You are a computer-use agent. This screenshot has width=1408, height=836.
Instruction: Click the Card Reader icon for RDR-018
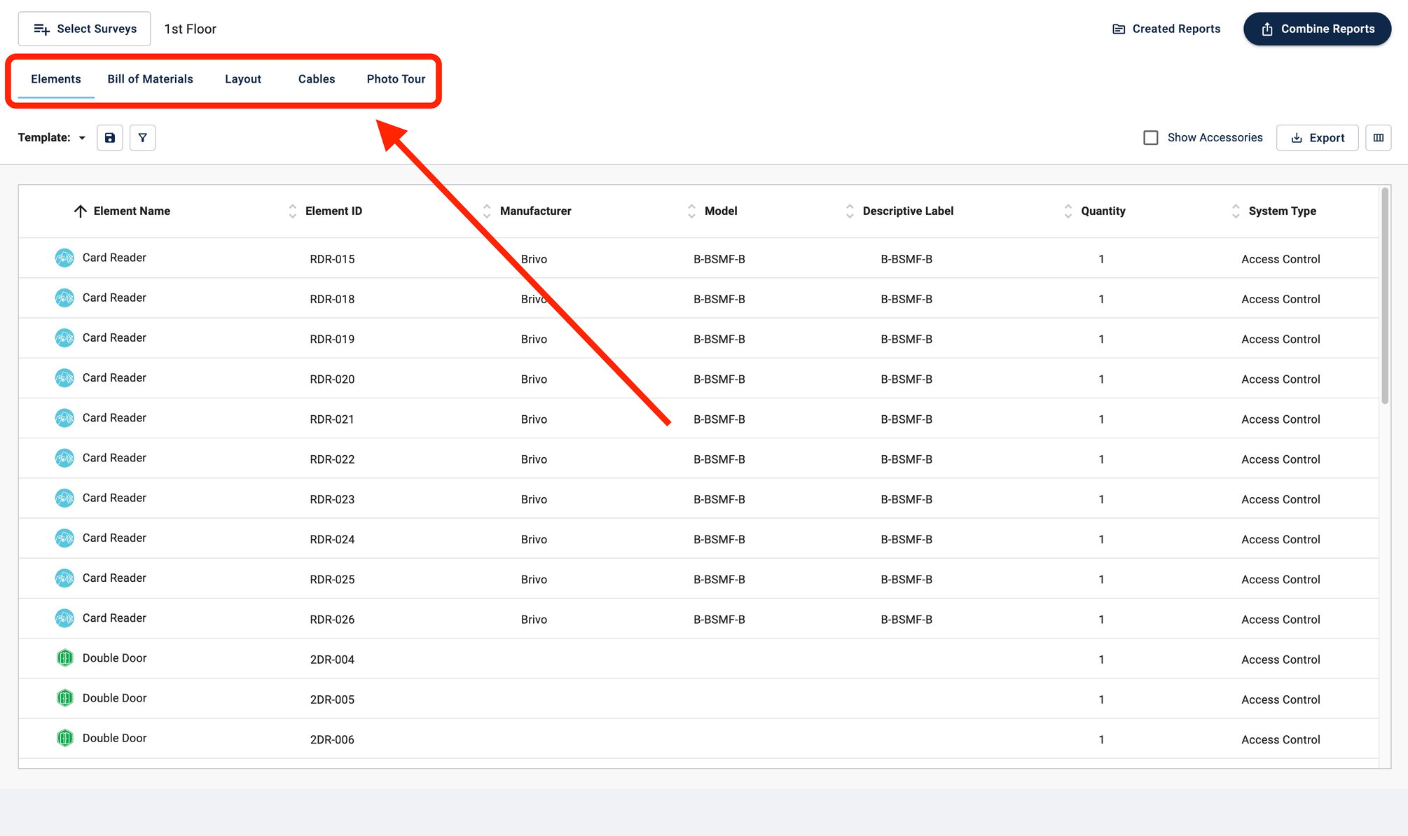click(64, 298)
